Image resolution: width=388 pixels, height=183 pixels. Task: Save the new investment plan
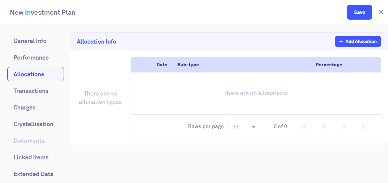(x=359, y=12)
